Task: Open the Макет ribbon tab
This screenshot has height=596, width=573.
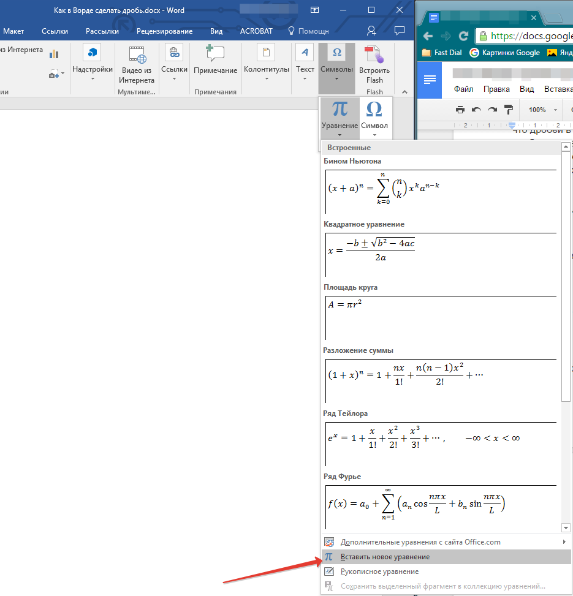Action: [x=13, y=31]
